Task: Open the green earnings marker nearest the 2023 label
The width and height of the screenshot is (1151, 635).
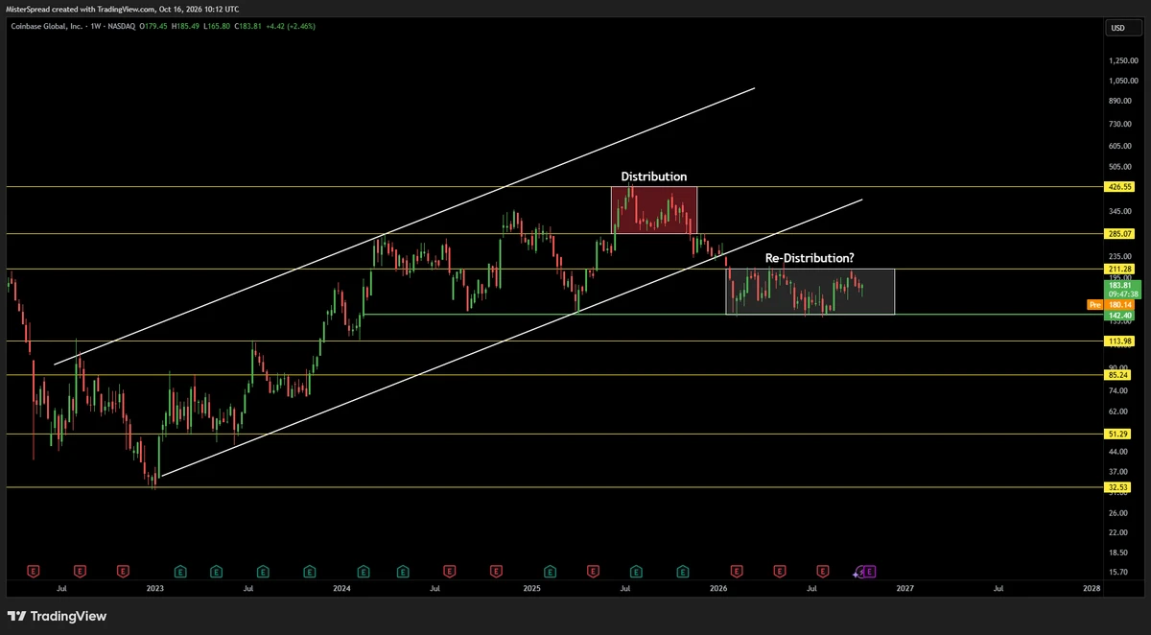Action: (179, 572)
